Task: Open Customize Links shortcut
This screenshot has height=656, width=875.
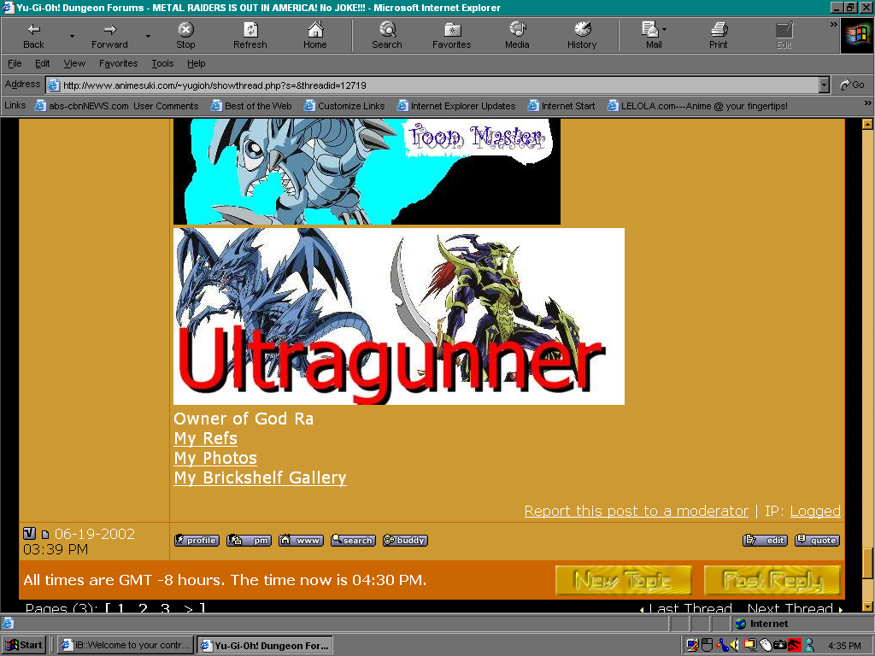Action: click(344, 106)
